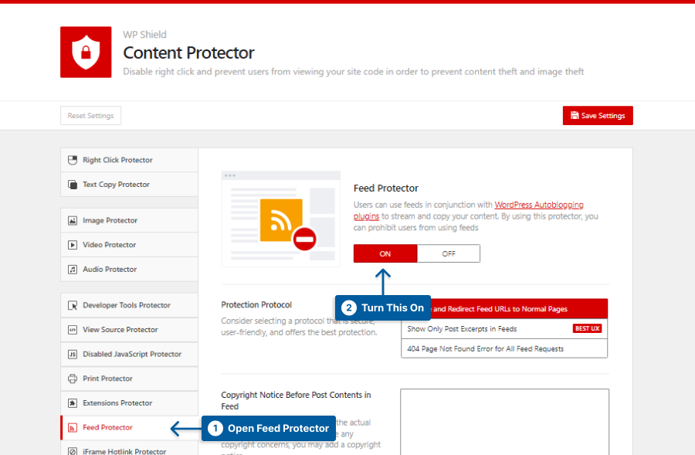This screenshot has height=455, width=695.
Task: Click the Reset Settings button
Action: [91, 115]
